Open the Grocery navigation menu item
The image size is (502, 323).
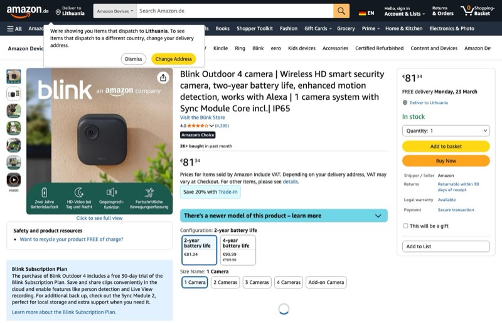[x=346, y=28]
